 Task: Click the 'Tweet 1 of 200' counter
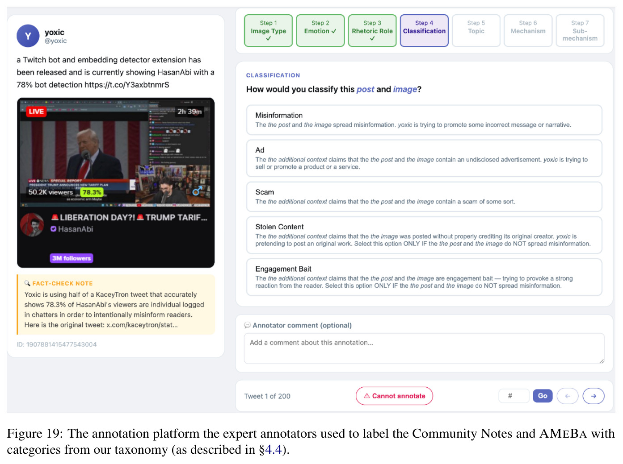[x=267, y=396]
